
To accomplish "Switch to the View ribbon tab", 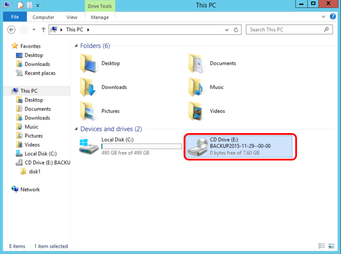I will (x=72, y=17).
